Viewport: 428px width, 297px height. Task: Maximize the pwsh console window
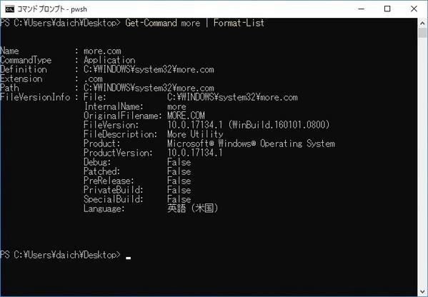tap(387, 9)
